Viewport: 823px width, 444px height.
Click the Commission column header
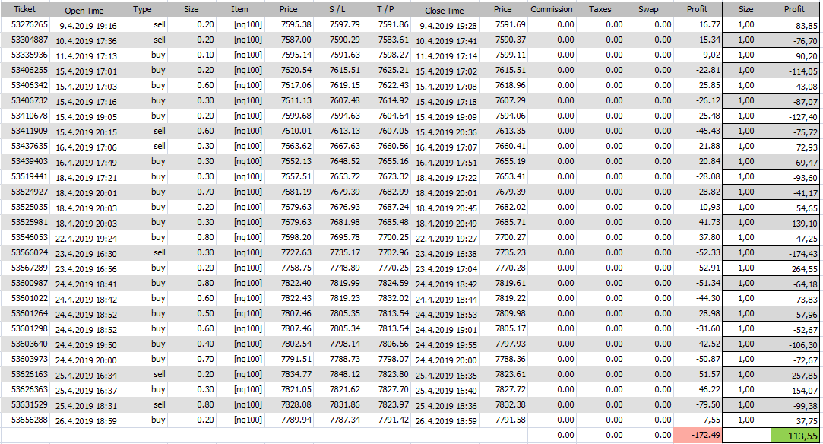552,10
